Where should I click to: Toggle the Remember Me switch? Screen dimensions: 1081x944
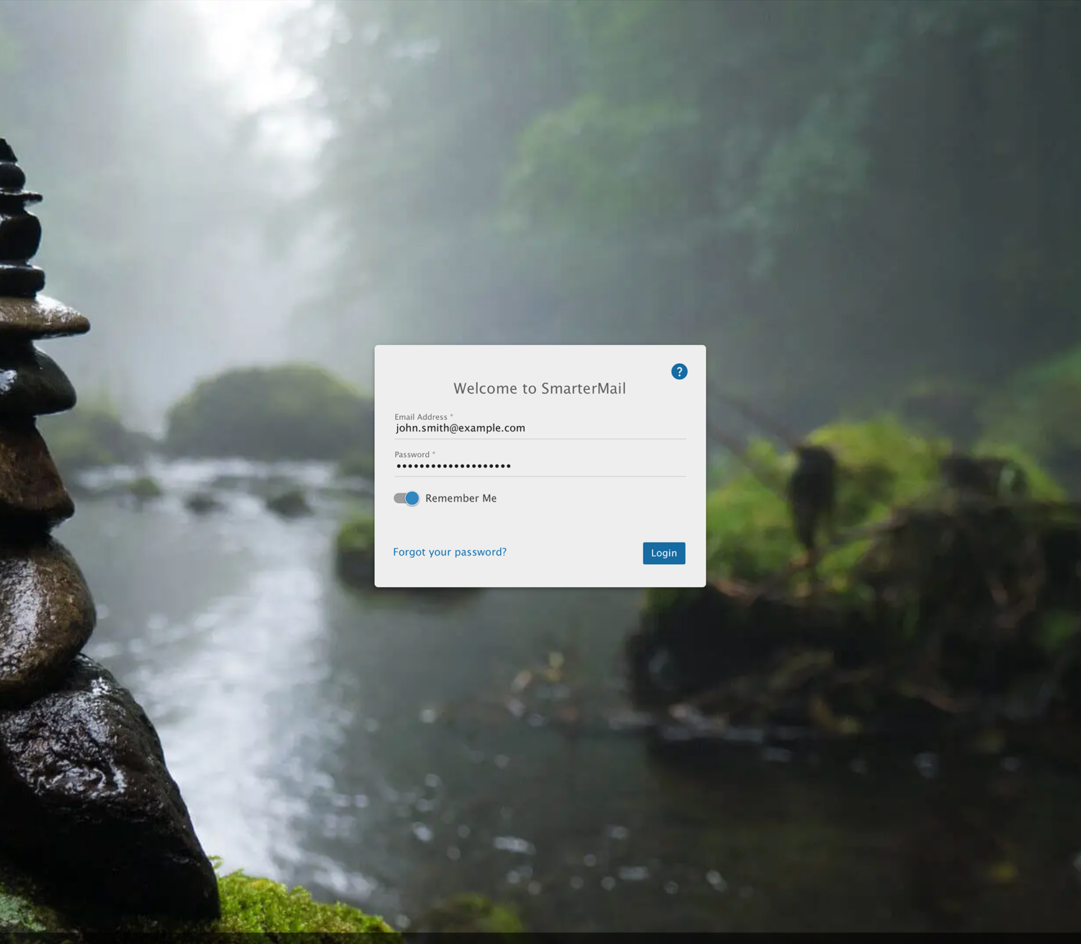pos(406,498)
